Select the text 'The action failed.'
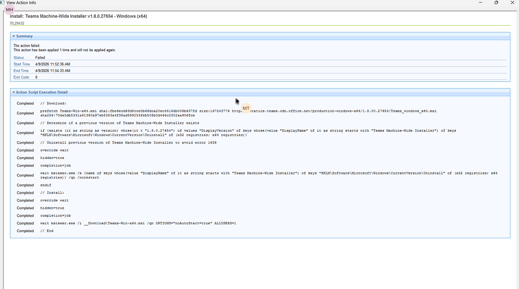Image resolution: width=519 pixels, height=289 pixels. tap(27, 46)
